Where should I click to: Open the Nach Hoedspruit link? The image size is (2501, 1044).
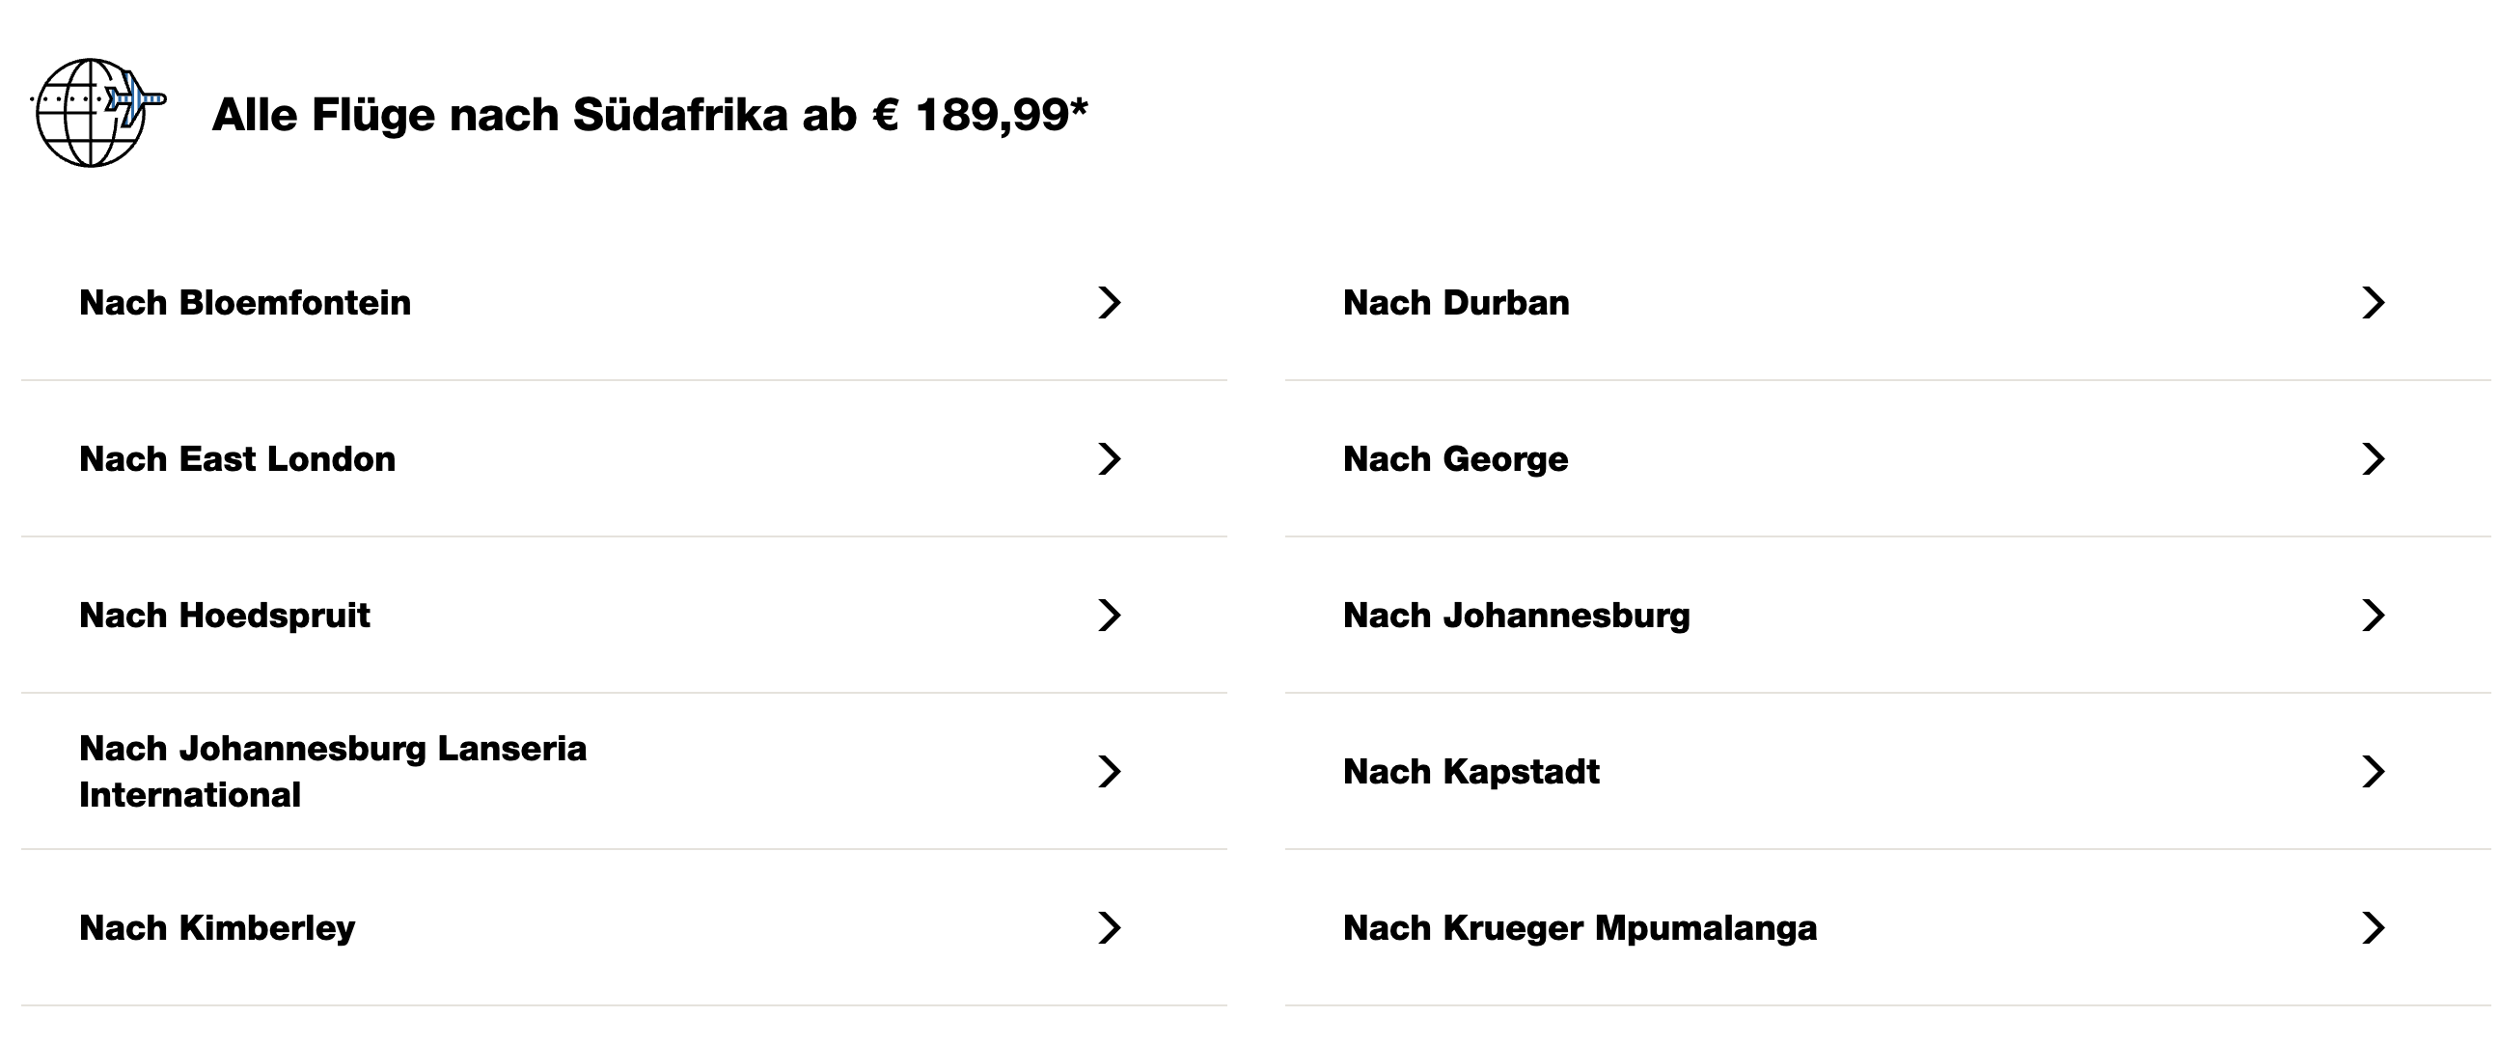point(224,616)
